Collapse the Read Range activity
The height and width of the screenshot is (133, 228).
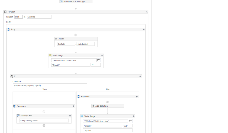pos(102,56)
